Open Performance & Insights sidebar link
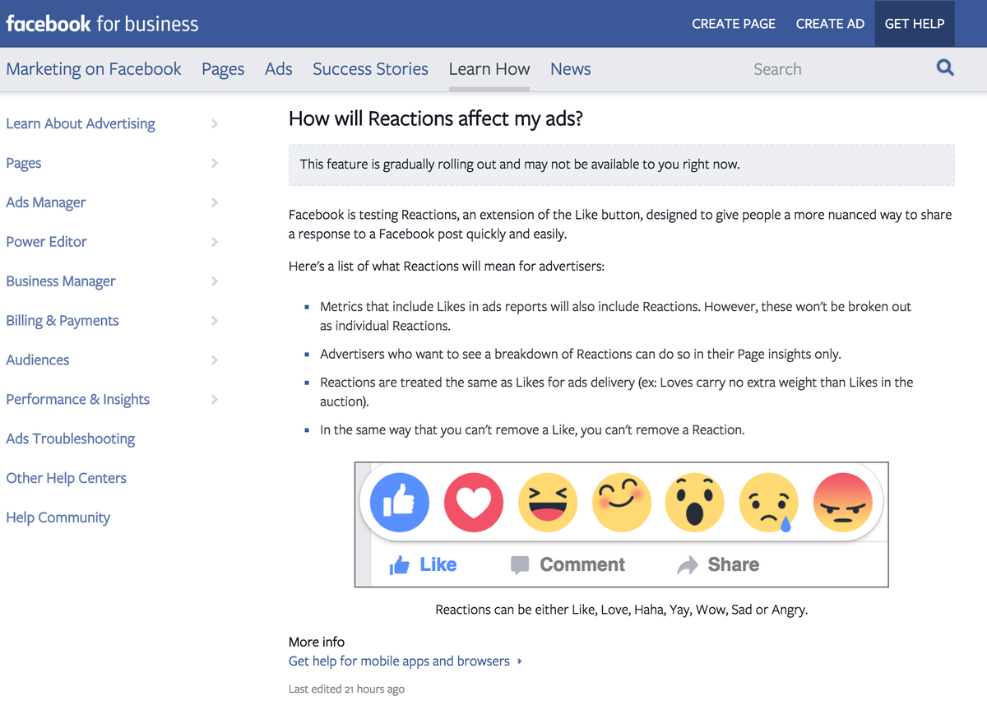987x710 pixels. pos(78,399)
